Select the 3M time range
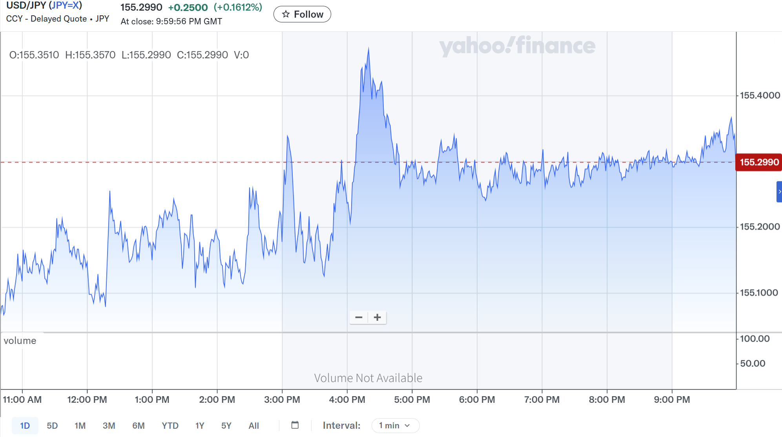 coord(109,426)
